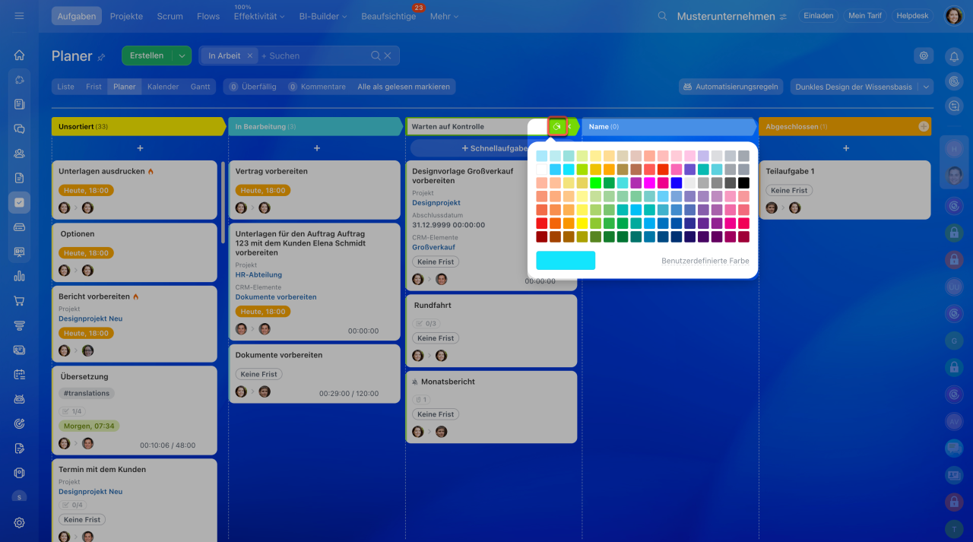Click mute icon on Monatsbericht card
Image resolution: width=973 pixels, height=542 pixels.
click(415, 382)
